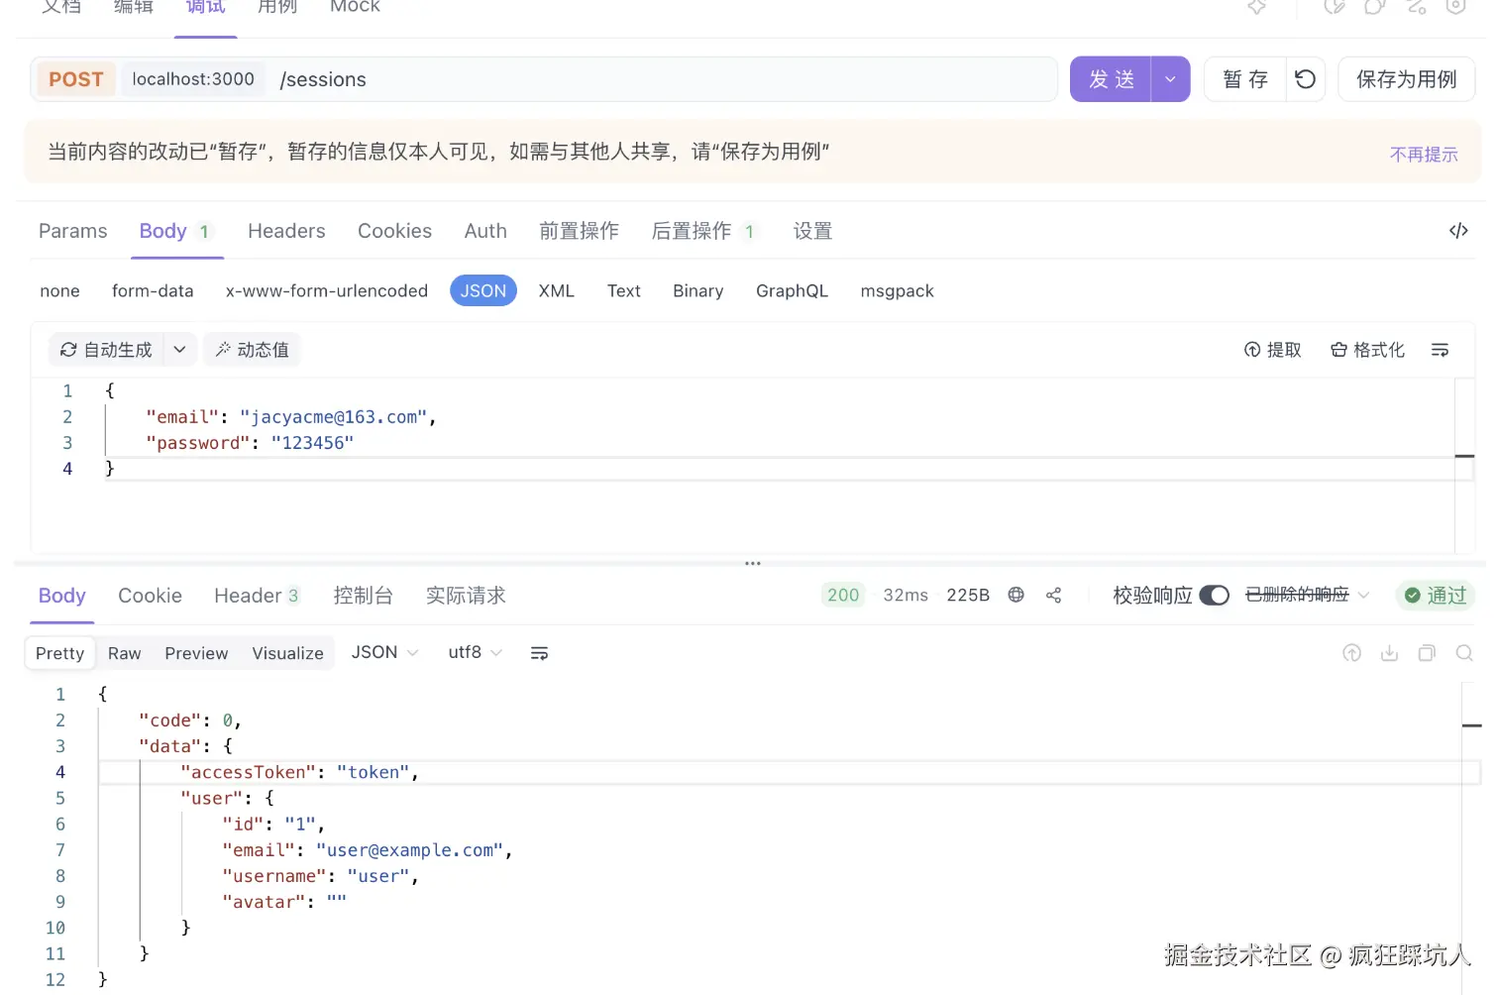This screenshot has width=1498, height=995.
Task: Select x-www-form-urlencoded body type
Action: pos(327,290)
